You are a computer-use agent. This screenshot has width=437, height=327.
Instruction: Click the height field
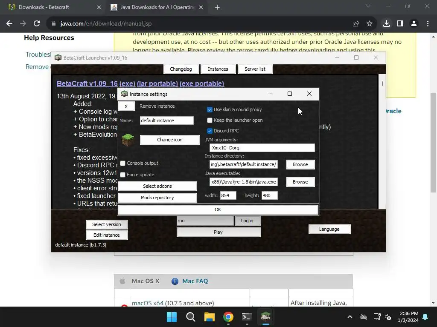270,195
